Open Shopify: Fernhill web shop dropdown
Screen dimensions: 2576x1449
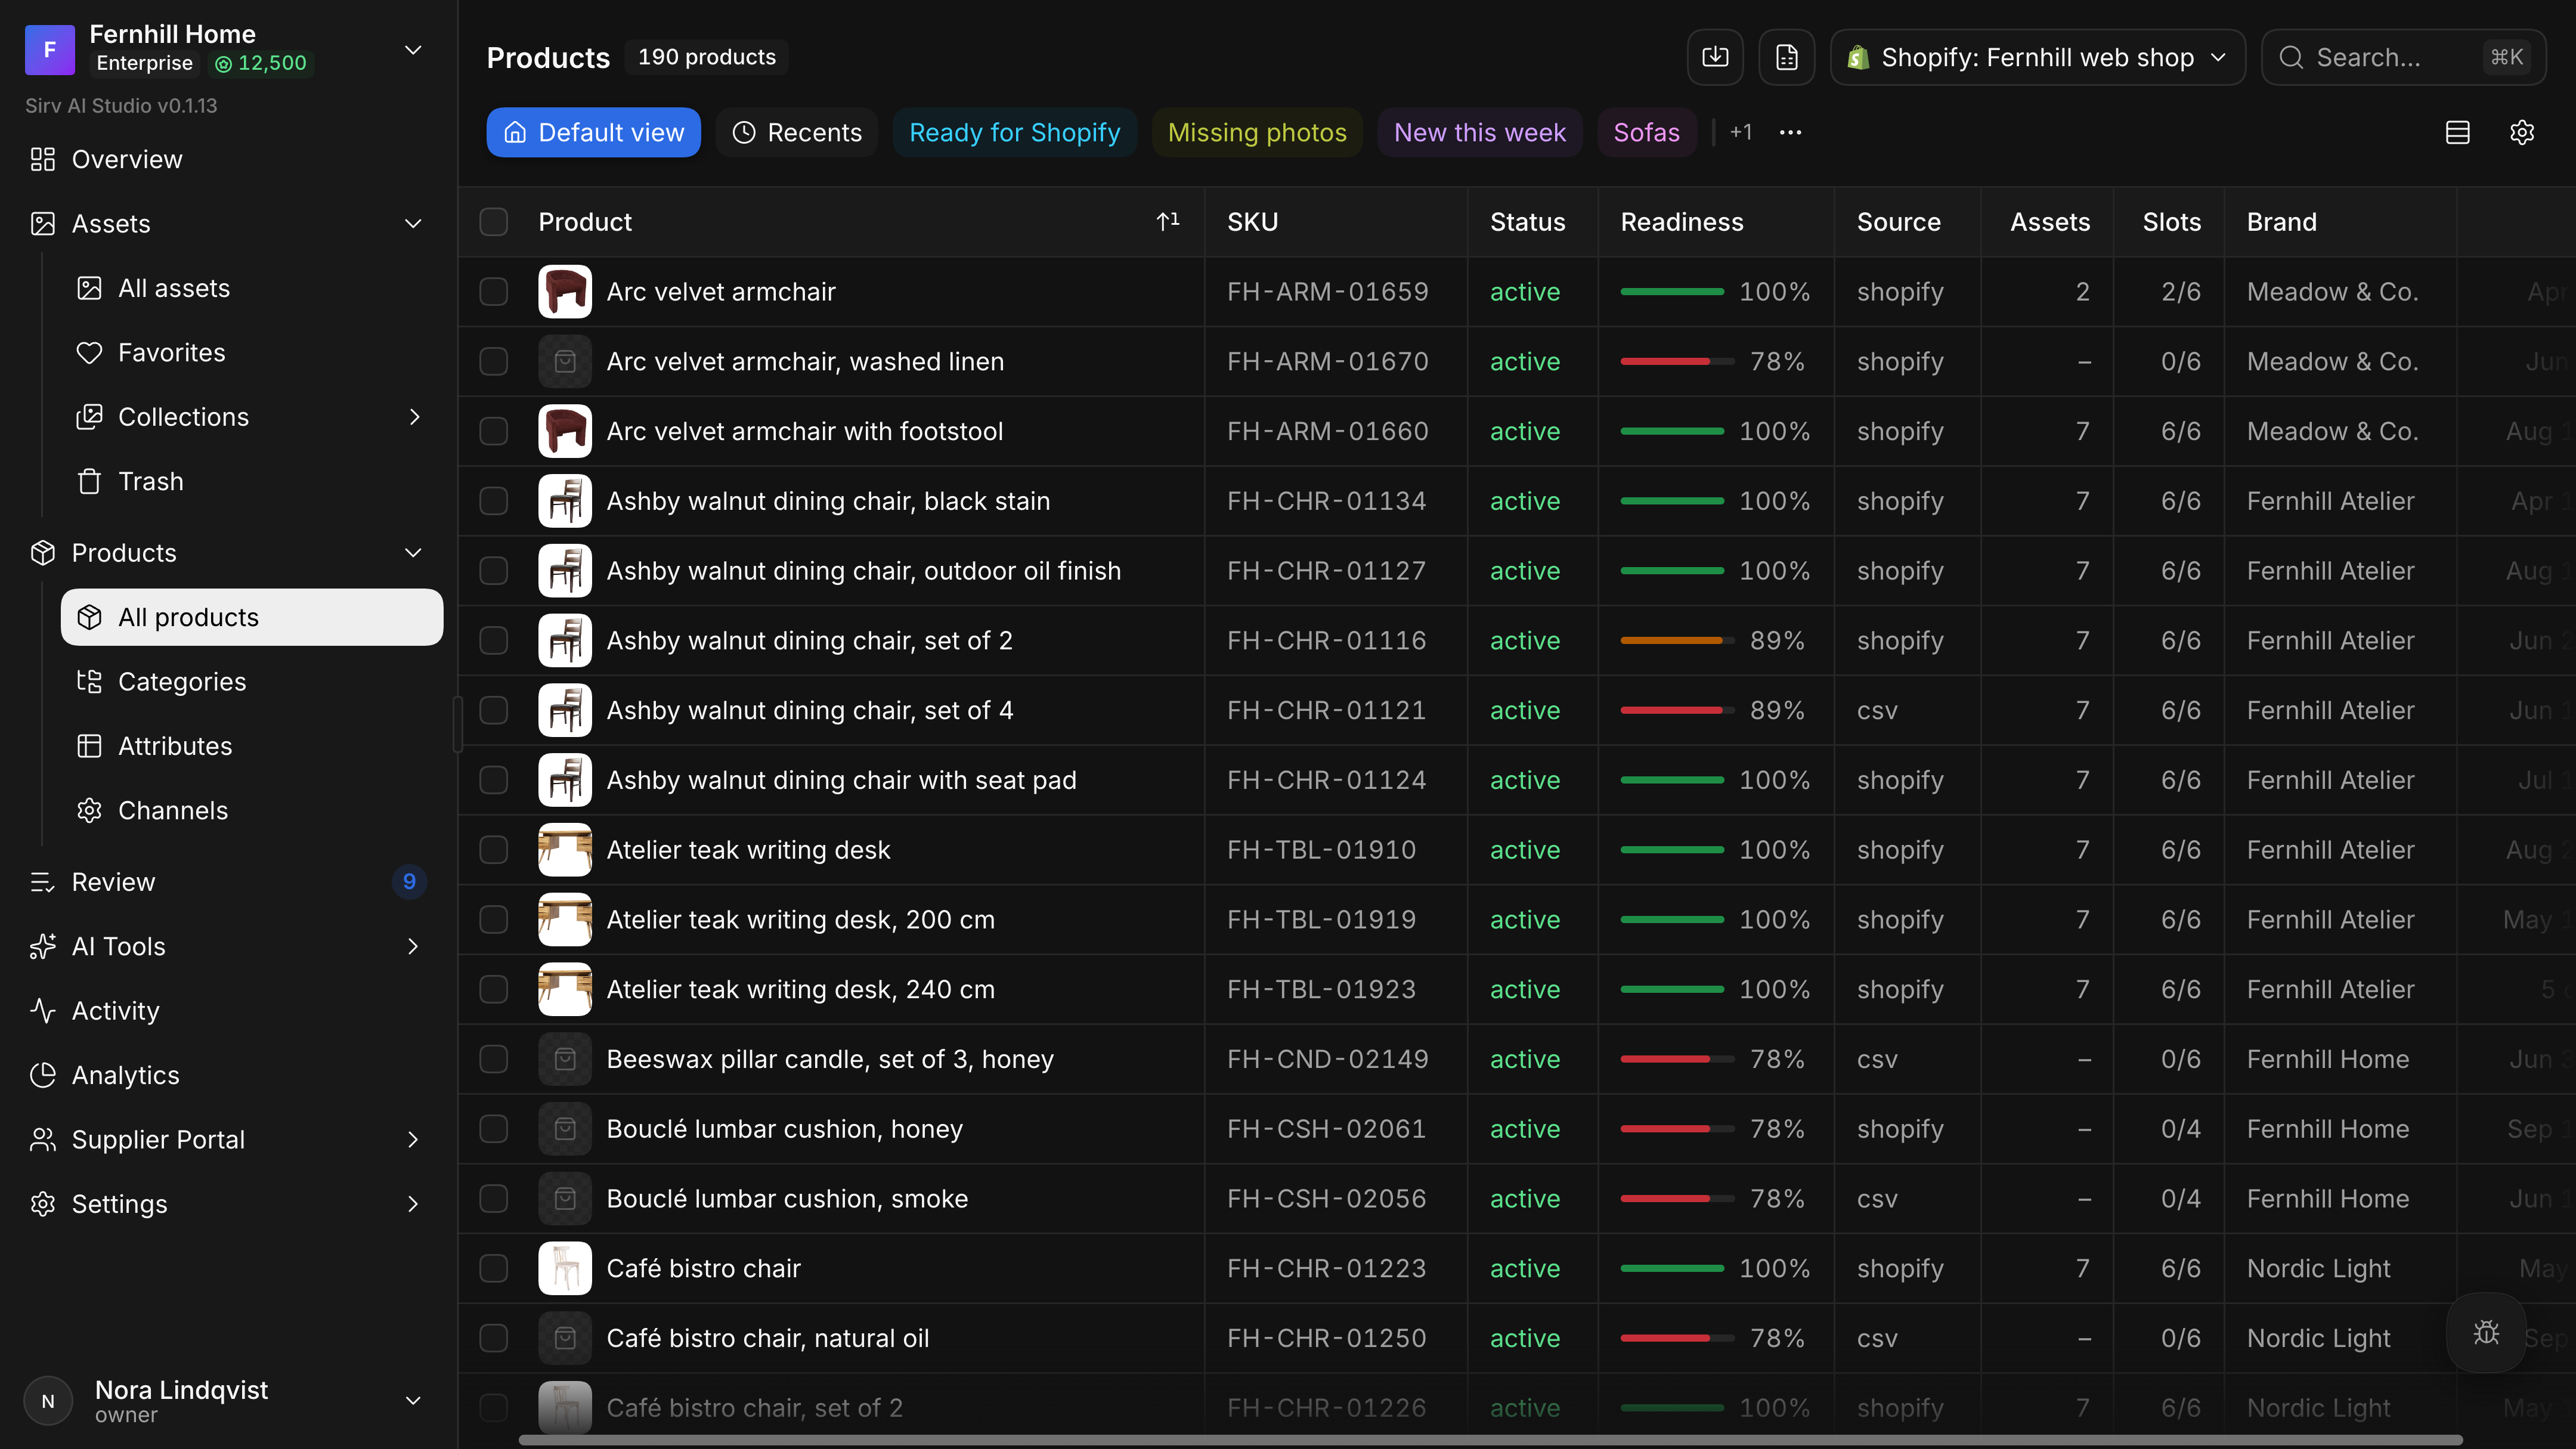[2037, 57]
